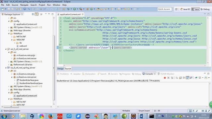
Task: Collapse the ws_4_cxf_rest_spring_server project
Action: click(x=6, y=68)
